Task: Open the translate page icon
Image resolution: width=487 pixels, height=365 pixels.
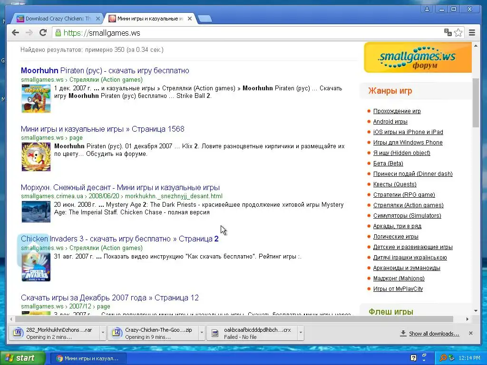Action: pos(448,32)
